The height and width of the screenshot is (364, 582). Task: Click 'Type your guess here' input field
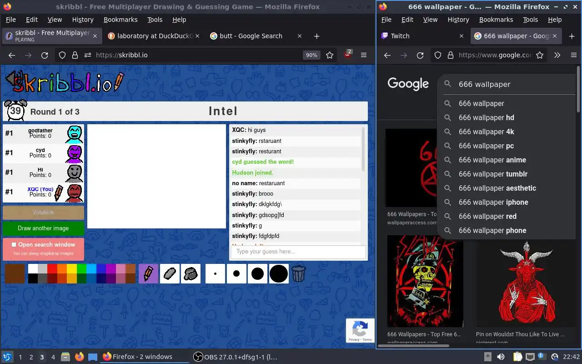[298, 252]
